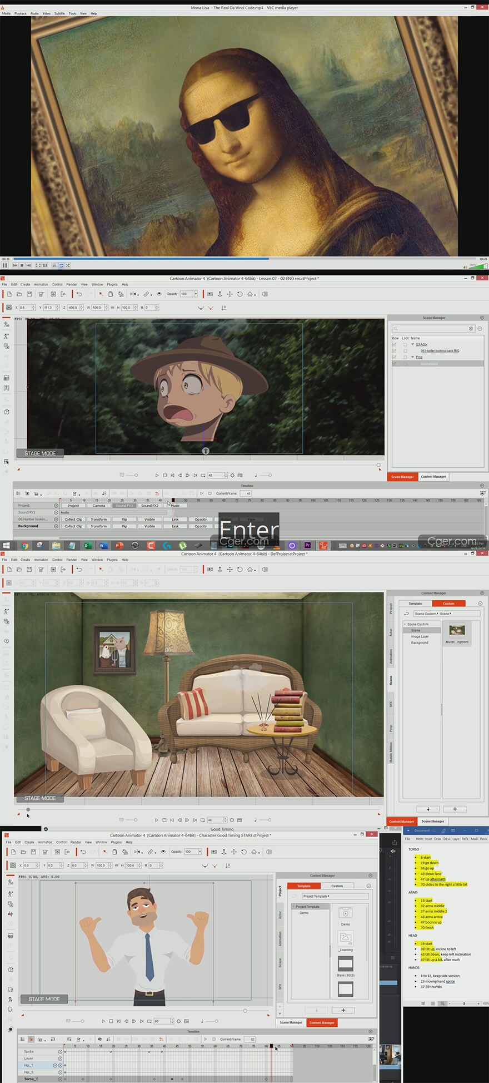Select the Blank (16X9) template thumbnail
The width and height of the screenshot is (489, 1083).
point(345,963)
